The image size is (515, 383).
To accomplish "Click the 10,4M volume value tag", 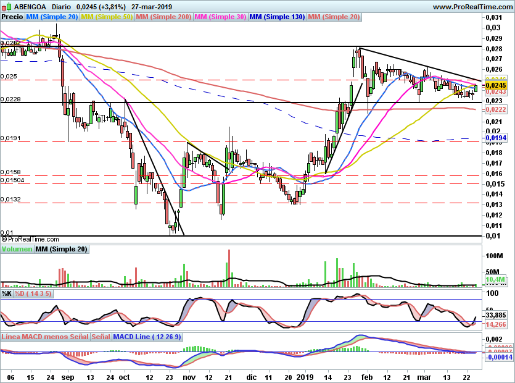I will [x=495, y=279].
